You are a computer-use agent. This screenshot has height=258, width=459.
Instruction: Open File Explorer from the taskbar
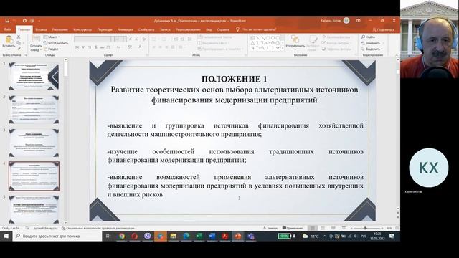[174, 236]
